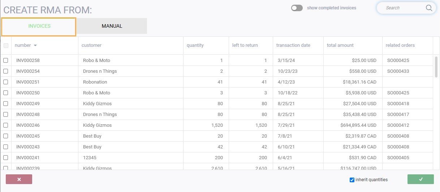This screenshot has width=440, height=192.
Task: Click the related orders column header
Action: [x=400, y=45]
